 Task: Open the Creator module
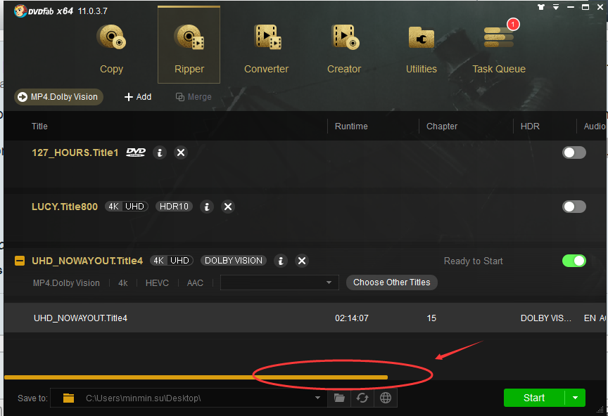pyautogui.click(x=344, y=48)
